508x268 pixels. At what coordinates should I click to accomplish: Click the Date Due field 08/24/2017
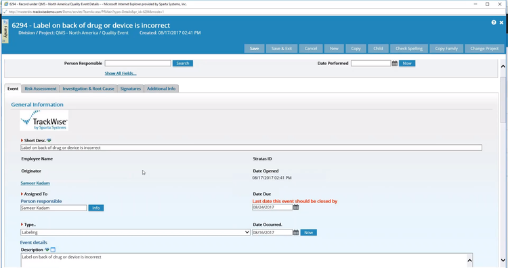pos(272,207)
